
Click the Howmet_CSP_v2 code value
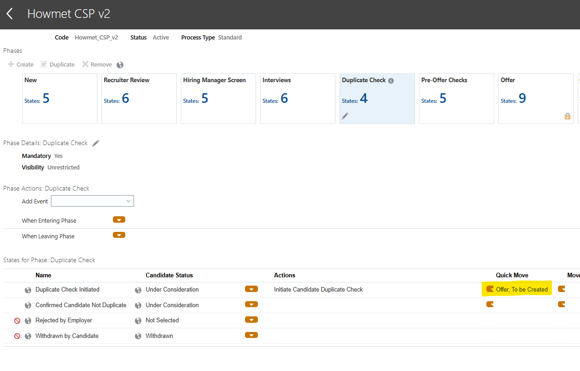coord(96,38)
